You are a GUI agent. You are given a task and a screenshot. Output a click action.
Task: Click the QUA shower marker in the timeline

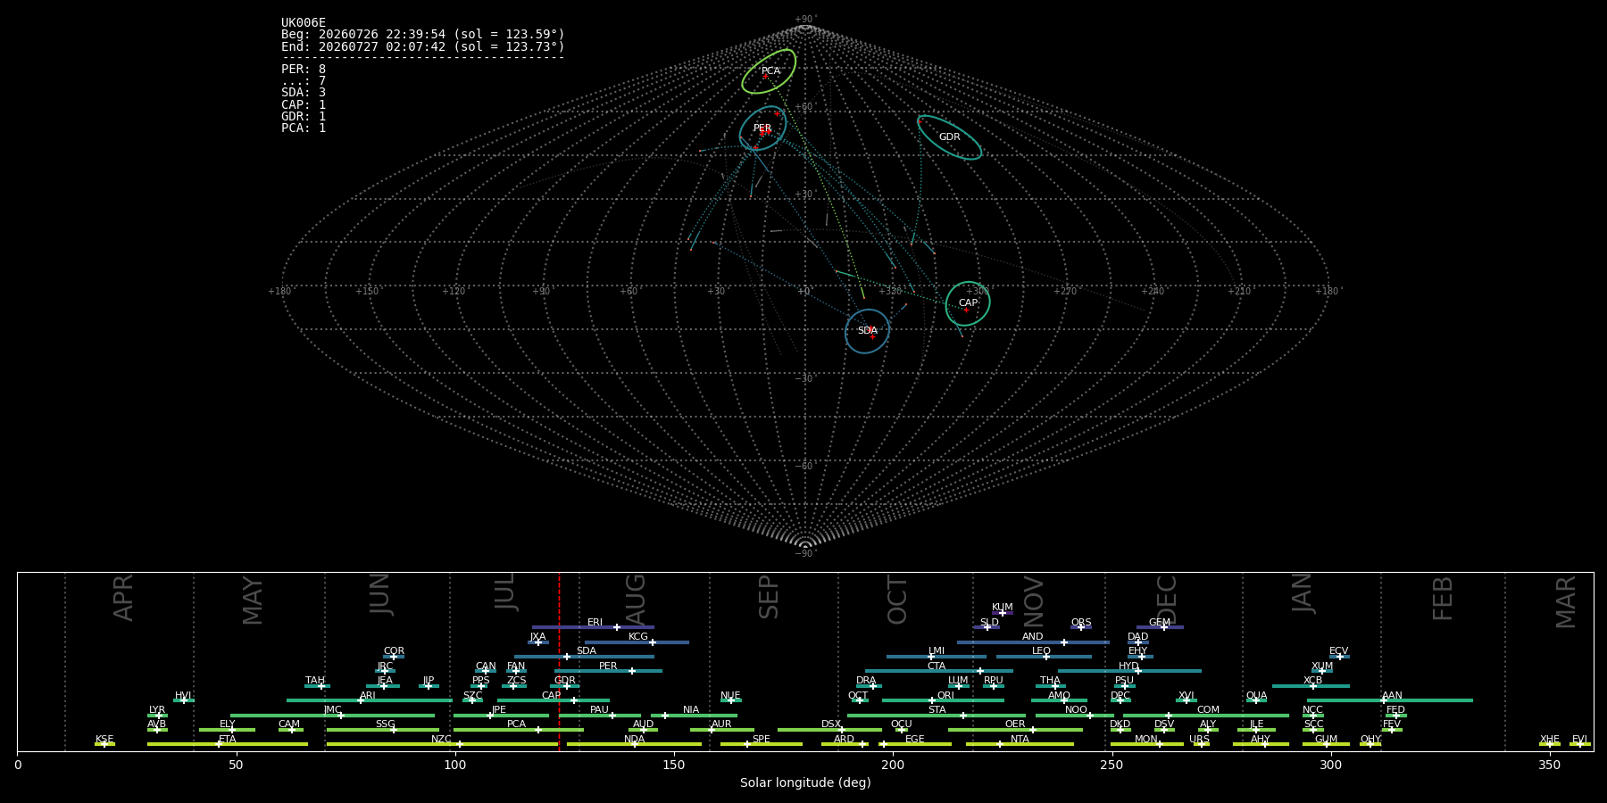[x=1256, y=700]
